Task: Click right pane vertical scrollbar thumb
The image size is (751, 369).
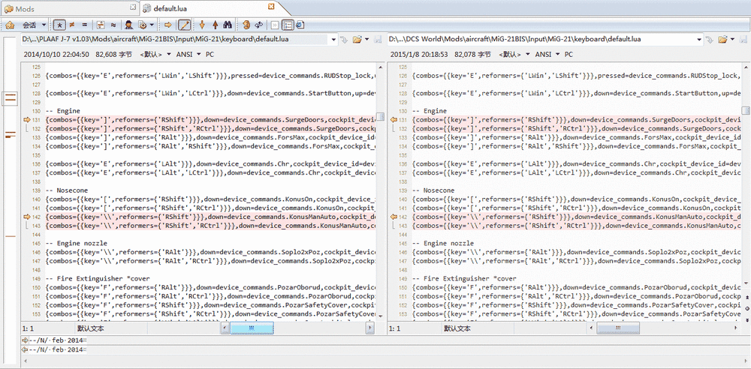Action: point(746,110)
